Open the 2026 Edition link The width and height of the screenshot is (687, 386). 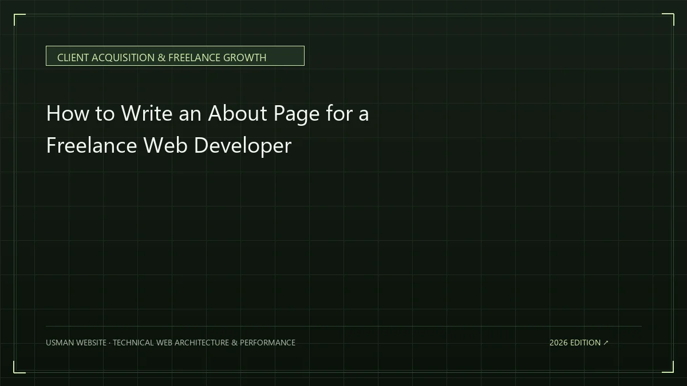pyautogui.click(x=579, y=343)
